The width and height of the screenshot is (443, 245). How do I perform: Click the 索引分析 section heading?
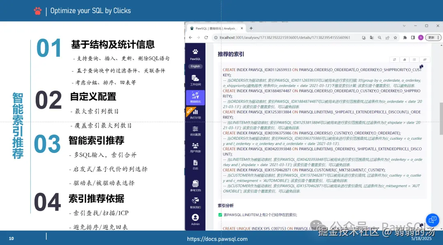click(x=226, y=206)
